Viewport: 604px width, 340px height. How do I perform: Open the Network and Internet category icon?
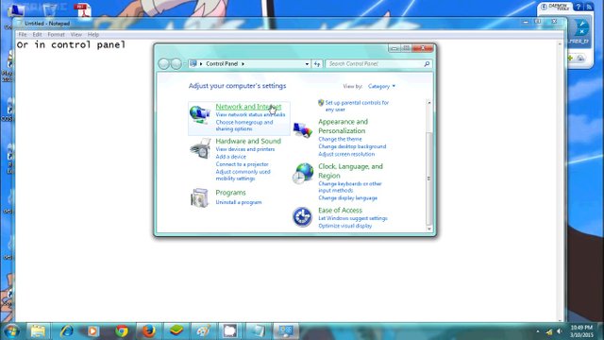[199, 114]
